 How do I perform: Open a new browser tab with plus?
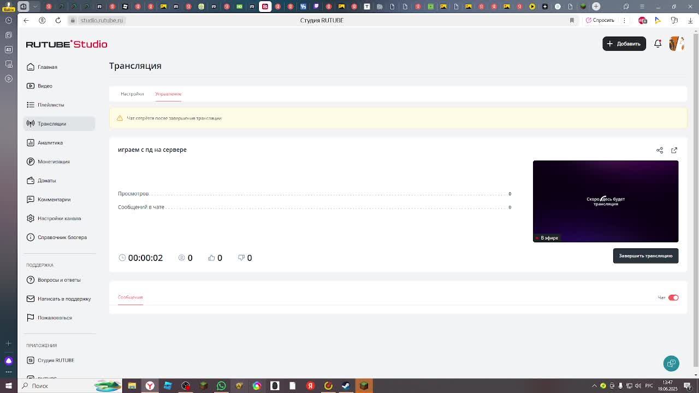[x=596, y=7]
